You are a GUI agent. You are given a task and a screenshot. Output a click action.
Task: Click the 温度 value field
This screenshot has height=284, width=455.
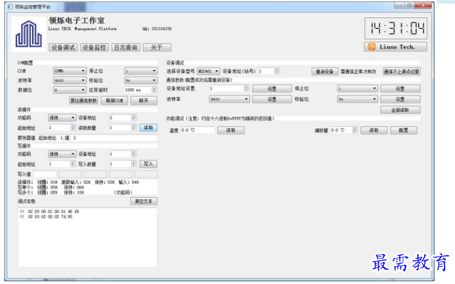click(x=197, y=130)
